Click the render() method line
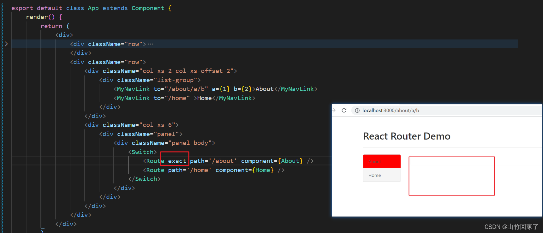 coord(44,17)
